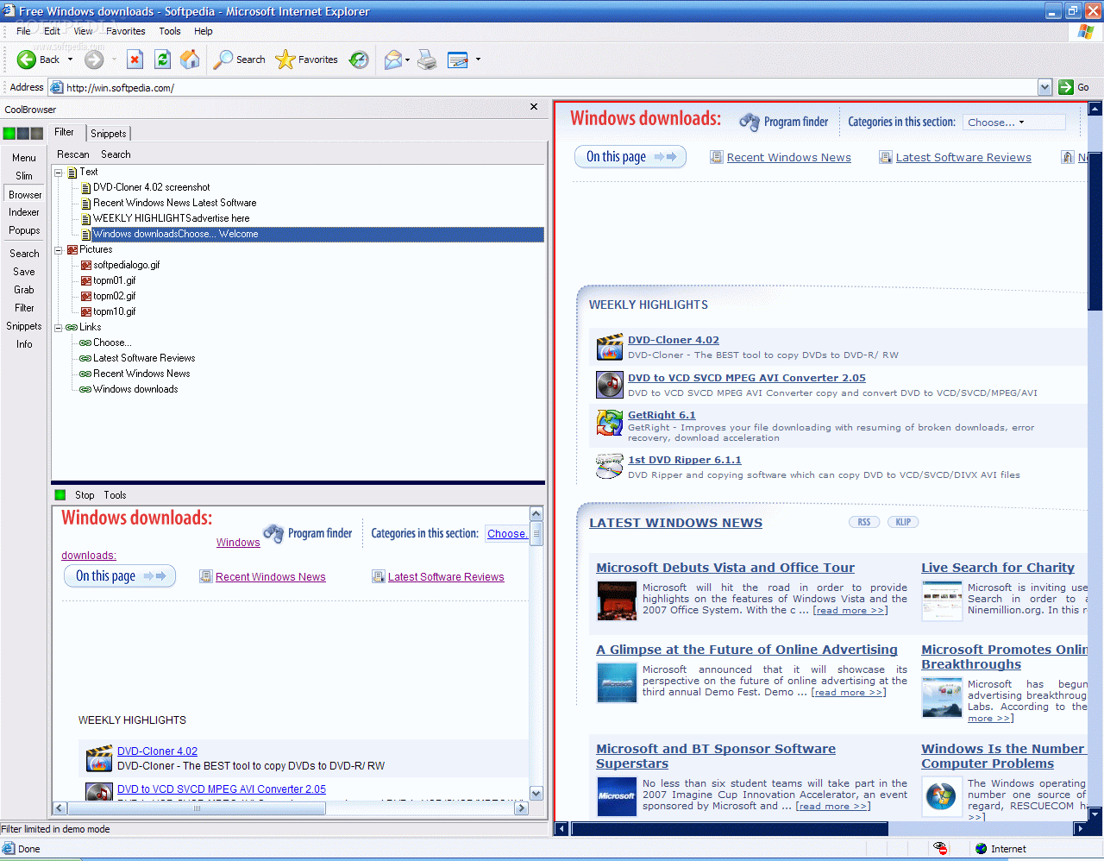This screenshot has height=861, width=1104.
Task: Toggle the grey indicator square next to Filter tab
Action: click(x=37, y=133)
